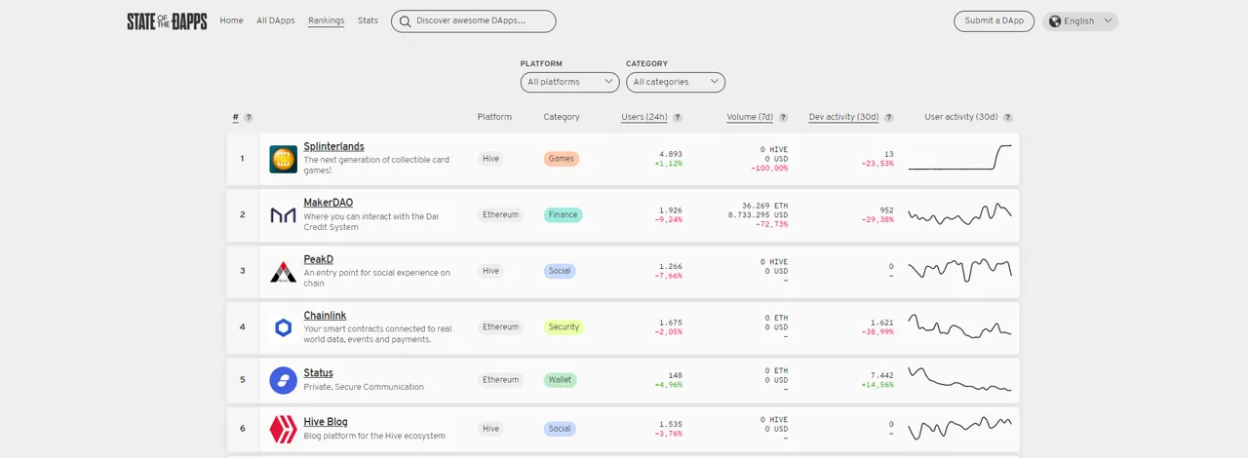Screen dimensions: 1248x458
Task: Focus the Discover awesome DApps search field
Action: click(474, 20)
